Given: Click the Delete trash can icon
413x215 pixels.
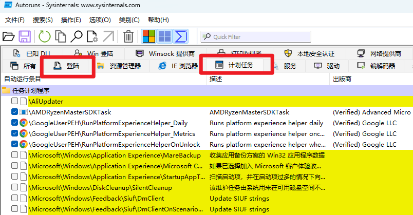Looking at the screenshot, I should (128, 36).
